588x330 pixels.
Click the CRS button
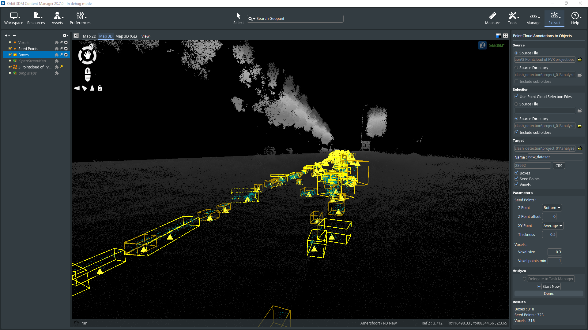pos(559,166)
